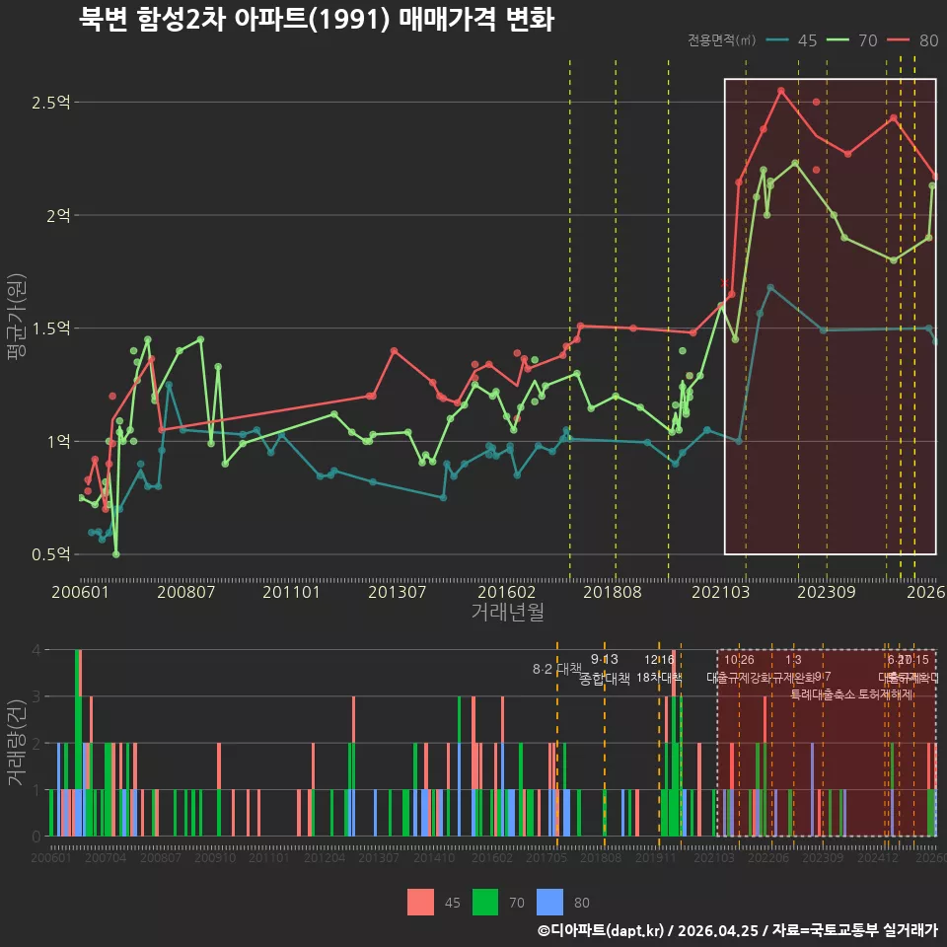Click the 202103 x-axis label on price chart
The height and width of the screenshot is (947, 947).
[720, 592]
